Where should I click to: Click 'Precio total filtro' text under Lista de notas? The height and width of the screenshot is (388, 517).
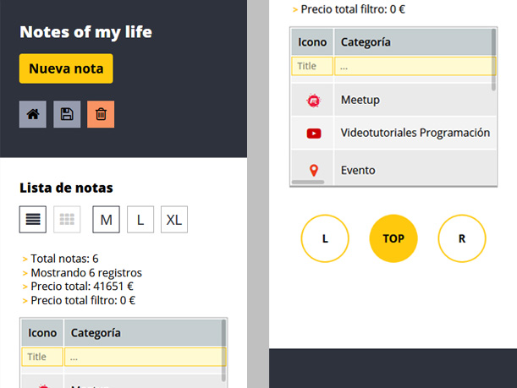pos(83,300)
